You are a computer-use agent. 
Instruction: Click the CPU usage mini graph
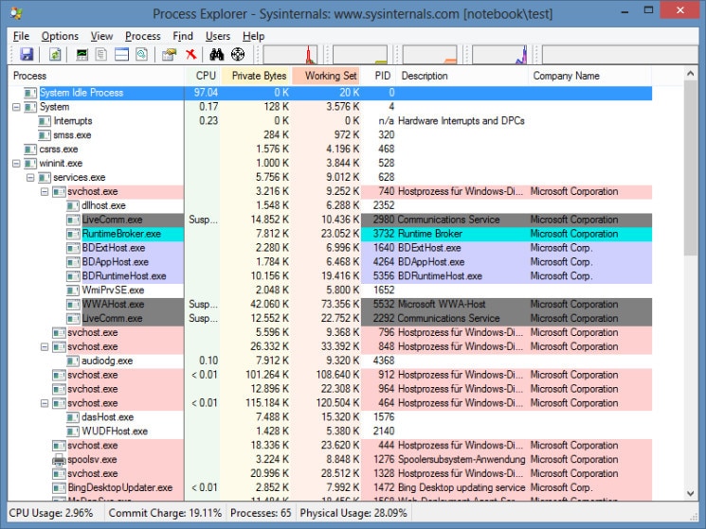click(x=290, y=54)
